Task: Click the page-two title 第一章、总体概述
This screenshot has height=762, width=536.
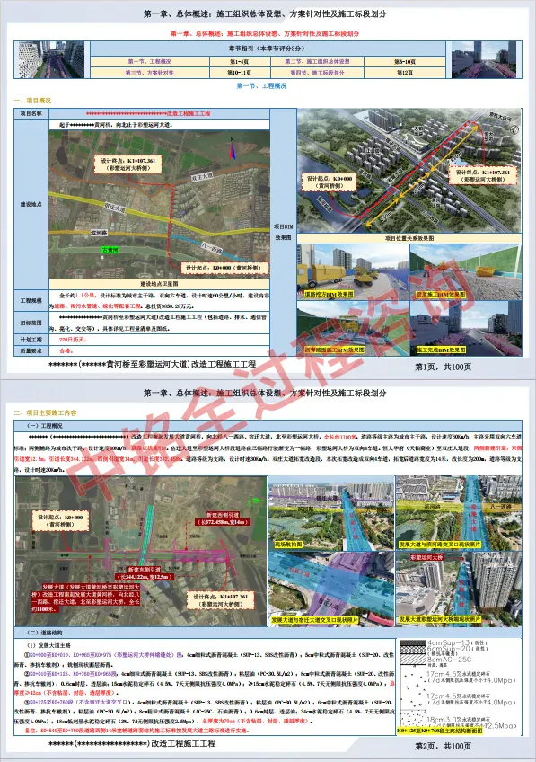Action: [265, 393]
